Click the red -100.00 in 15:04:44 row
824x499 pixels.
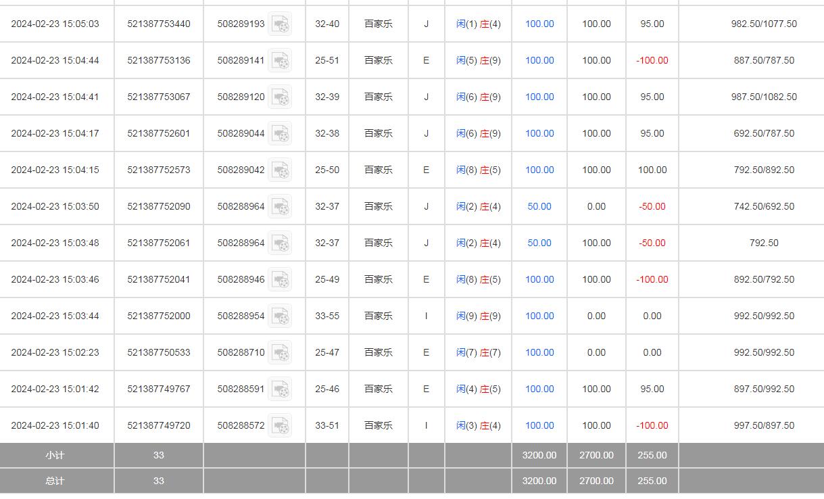(652, 60)
